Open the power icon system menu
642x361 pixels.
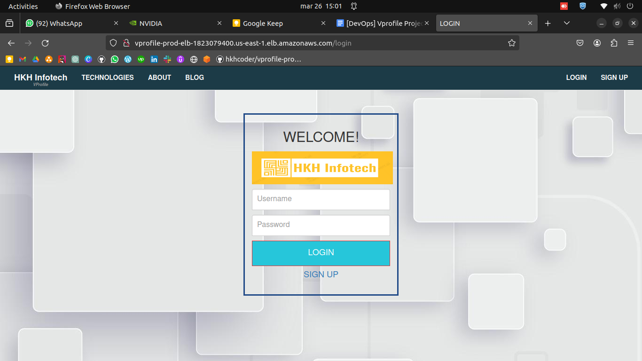[630, 6]
